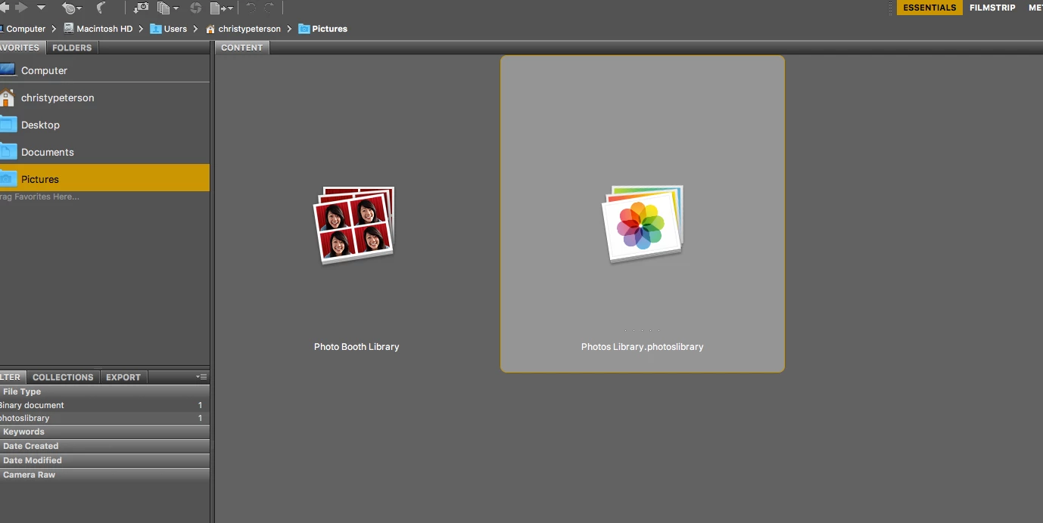Select the Content tab
Screen dimensions: 1043x523
242,48
